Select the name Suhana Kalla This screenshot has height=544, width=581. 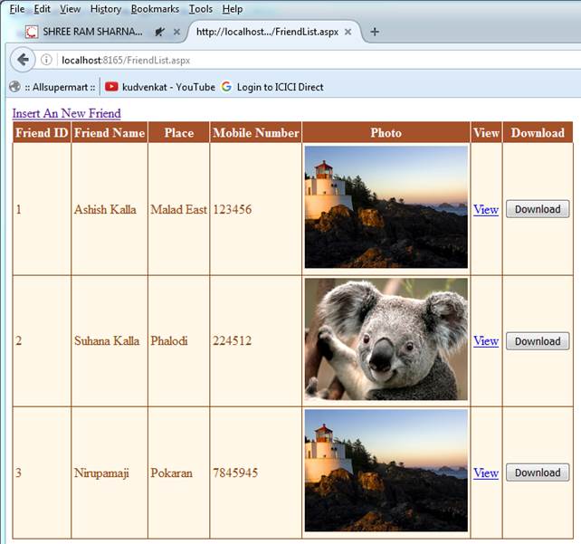point(107,341)
